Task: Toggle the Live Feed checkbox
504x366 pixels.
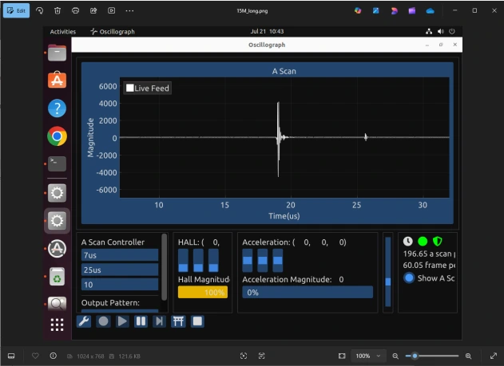Action: tap(130, 88)
